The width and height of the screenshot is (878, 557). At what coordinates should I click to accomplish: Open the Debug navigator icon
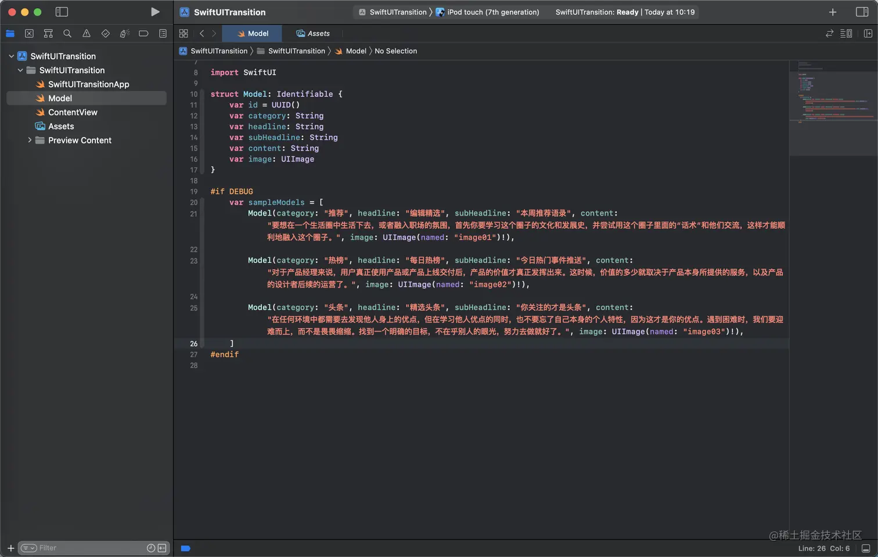coord(124,34)
